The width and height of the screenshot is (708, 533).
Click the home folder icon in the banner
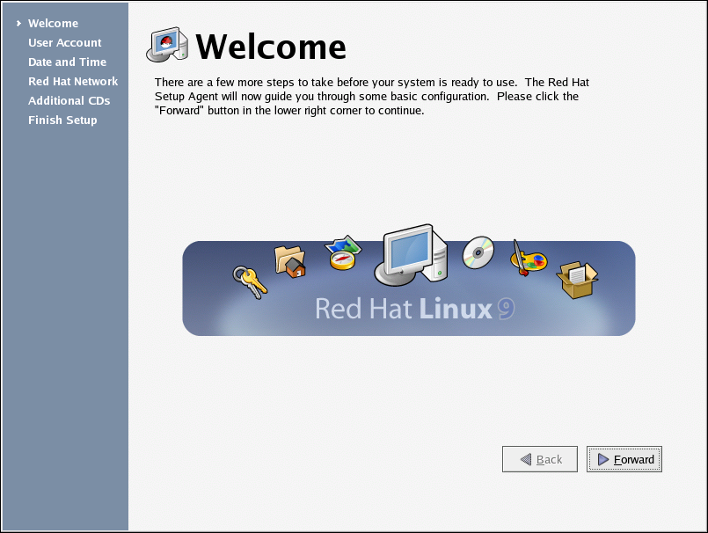(290, 261)
